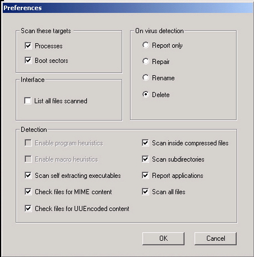Click Enable program heuristics checkbox
Viewport: 254px width, 257px height.
click(28, 143)
